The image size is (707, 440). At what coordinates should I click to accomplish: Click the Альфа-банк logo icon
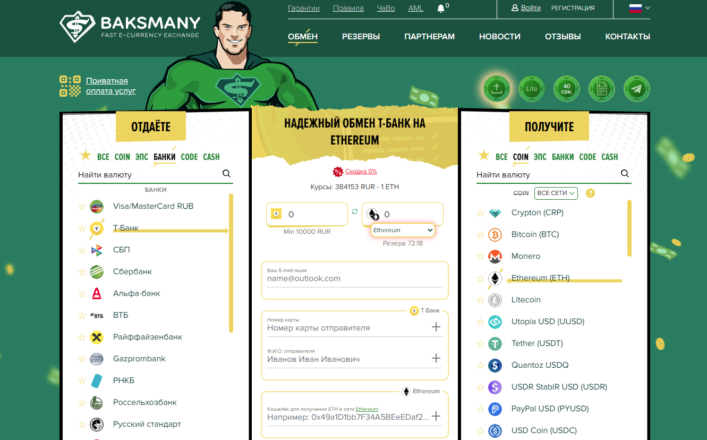pos(97,293)
